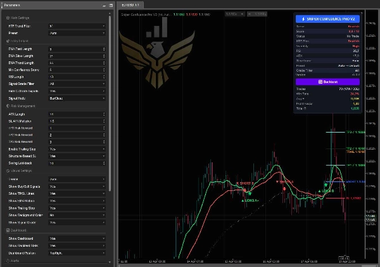Click the RSI Length value field
Screen dimensions: 380x267
pos(75,77)
